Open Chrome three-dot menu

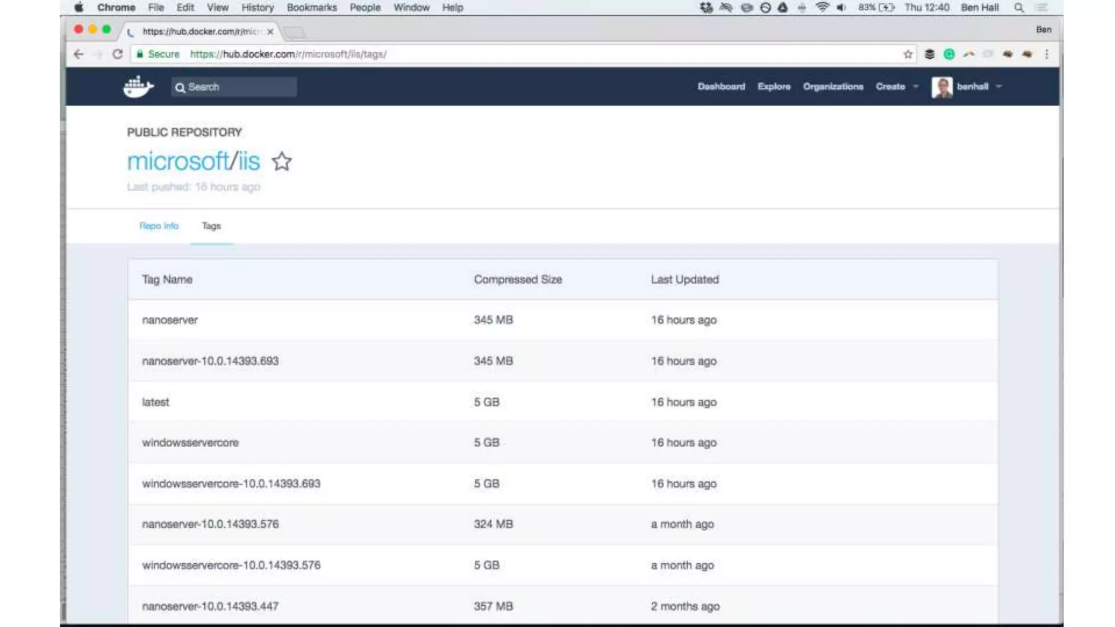point(1046,54)
